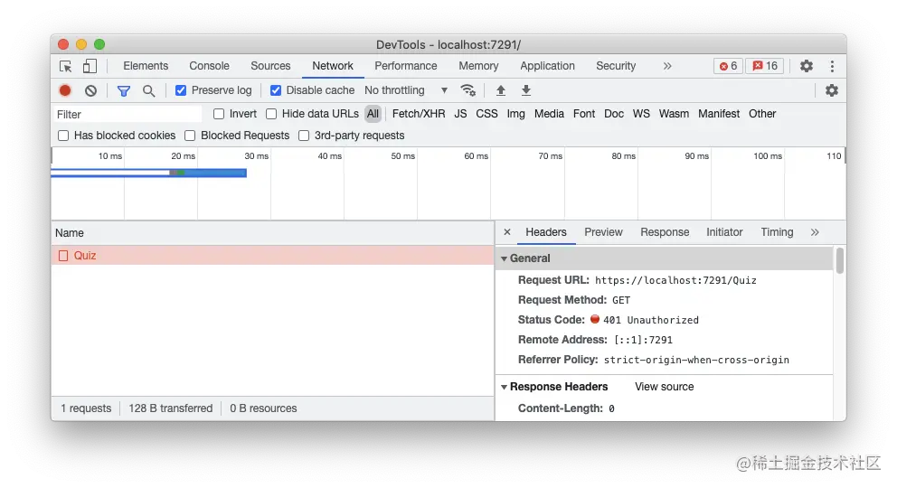
Task: Select the All type filter
Action: pyautogui.click(x=373, y=114)
